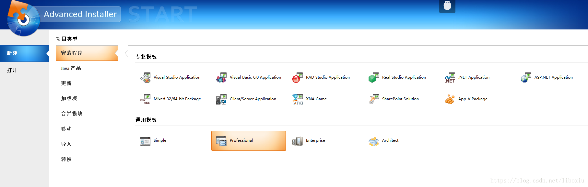Image resolution: width=588 pixels, height=187 pixels.
Task: Select the 导入 project type
Action: point(87,144)
